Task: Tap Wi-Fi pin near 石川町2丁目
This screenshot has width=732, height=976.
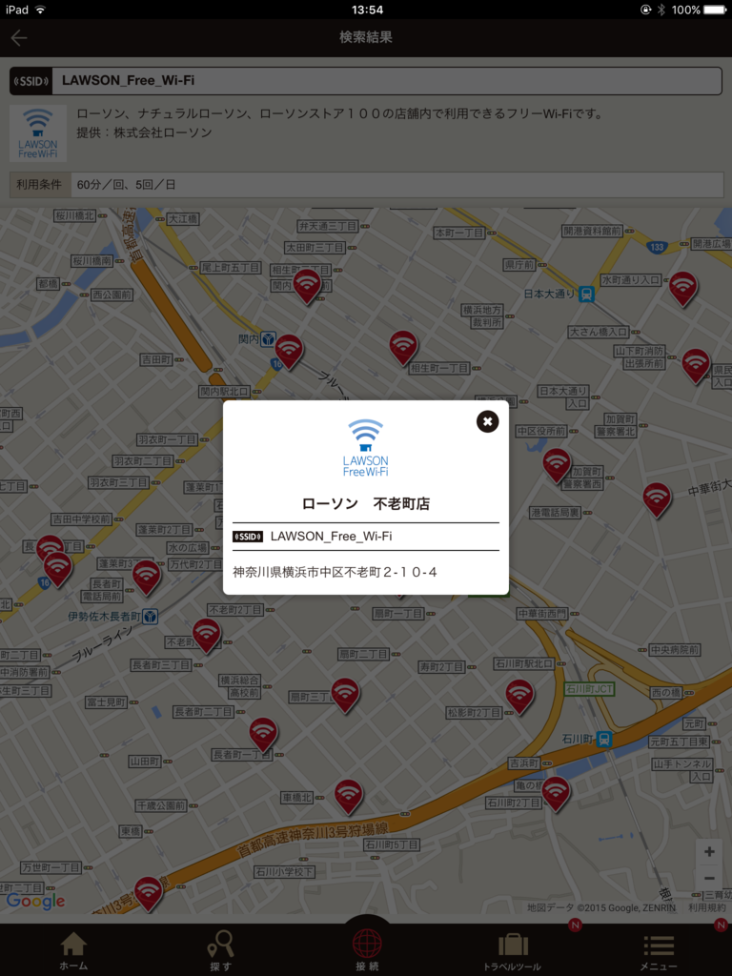Action: pos(556,793)
